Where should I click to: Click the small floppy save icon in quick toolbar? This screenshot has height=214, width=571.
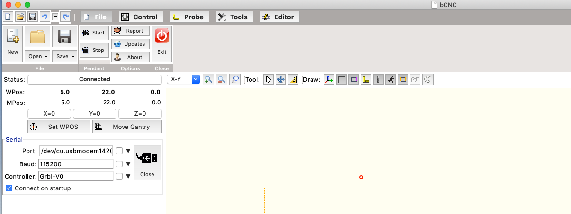point(33,17)
